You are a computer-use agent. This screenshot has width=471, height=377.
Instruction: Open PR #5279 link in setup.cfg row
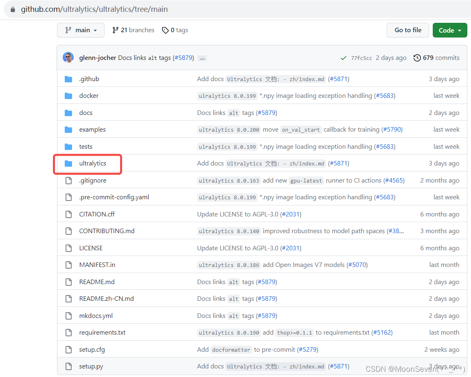tap(308, 350)
